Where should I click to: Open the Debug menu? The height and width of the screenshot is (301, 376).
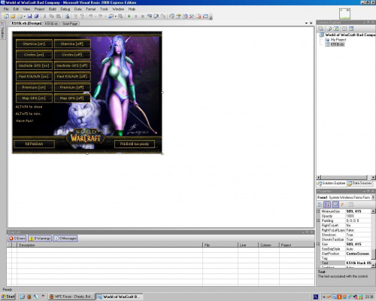(x=65, y=9)
